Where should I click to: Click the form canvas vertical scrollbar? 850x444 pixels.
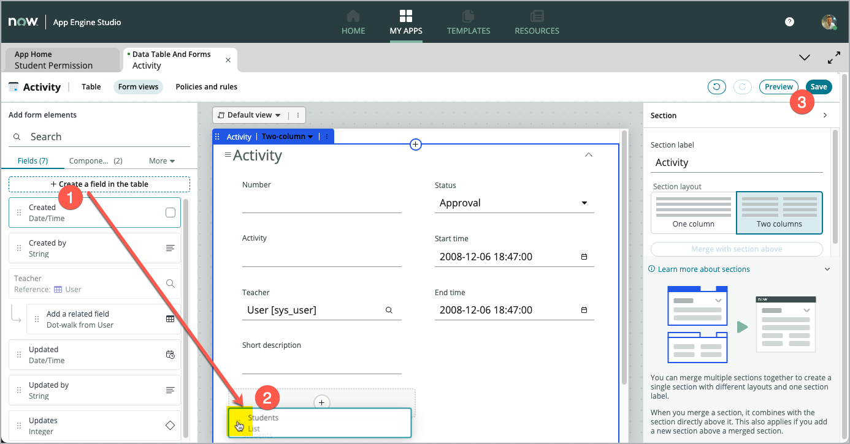pyautogui.click(x=624, y=257)
